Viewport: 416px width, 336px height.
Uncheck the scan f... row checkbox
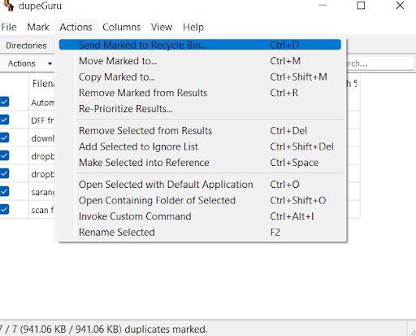coord(4,209)
